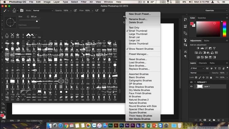Open the Essentials workspace switcher
This screenshot has width=229, height=129.
point(216,10)
